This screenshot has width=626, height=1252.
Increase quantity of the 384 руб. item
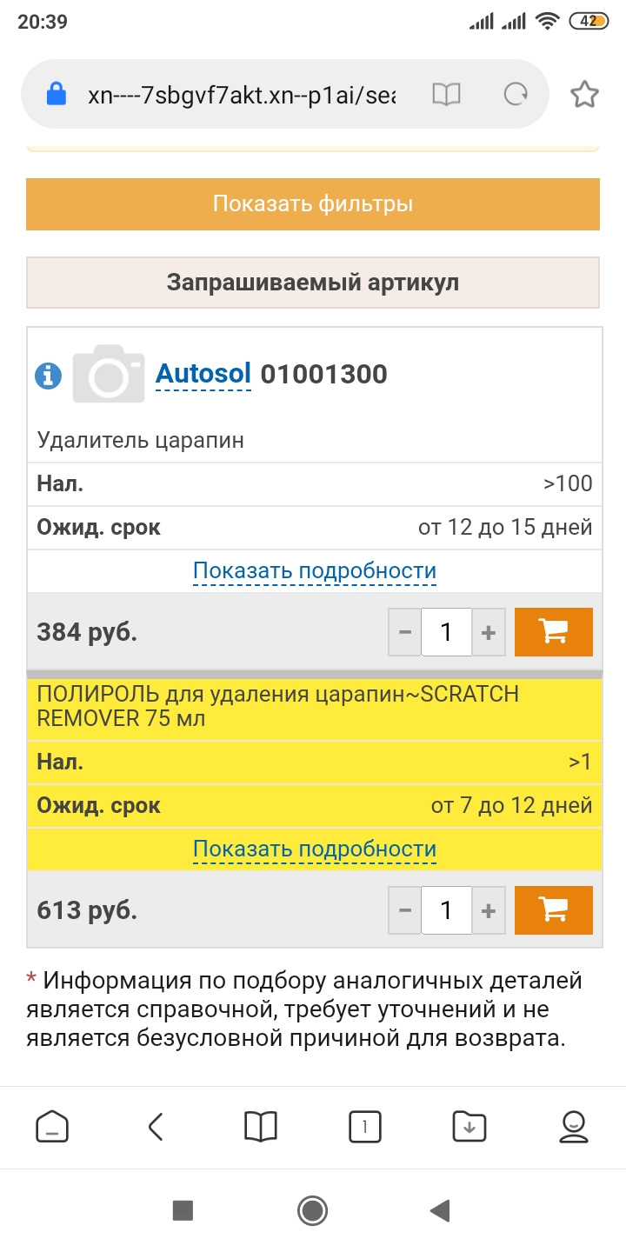[x=489, y=632]
